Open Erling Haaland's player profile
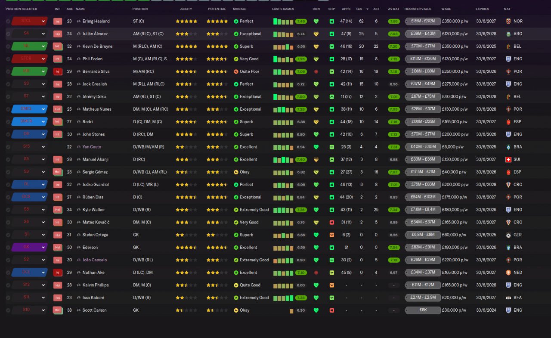Image resolution: width=551 pixels, height=338 pixels. click(x=96, y=21)
